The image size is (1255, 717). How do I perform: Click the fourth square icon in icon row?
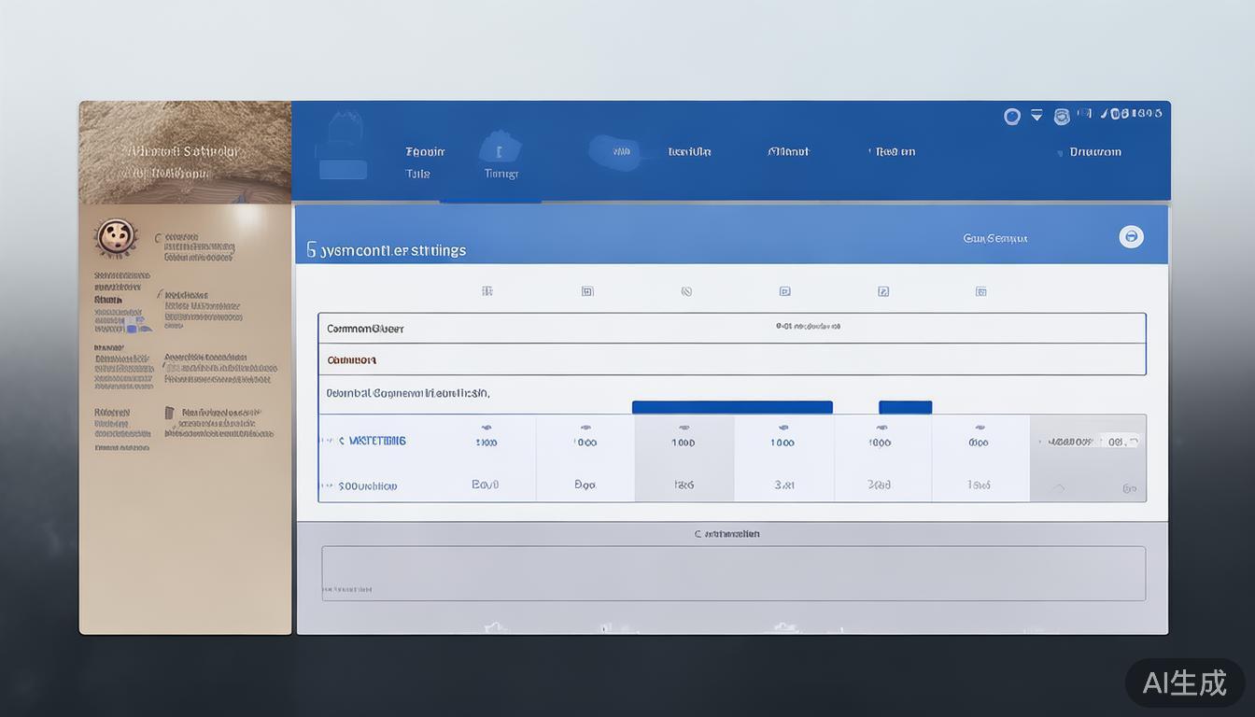coord(784,291)
